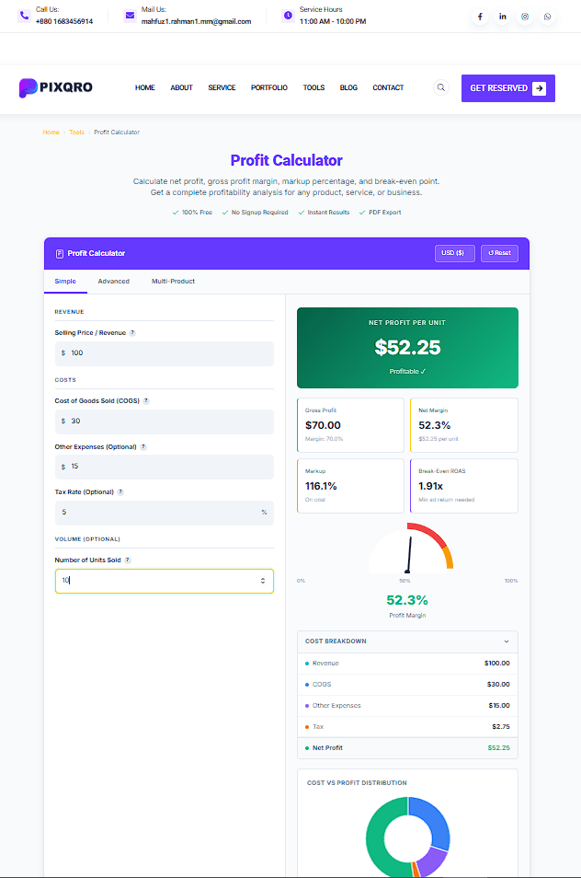Screen dimensions: 581x878
Task: Switch to the Advanced calculator tab
Action: (x=114, y=282)
